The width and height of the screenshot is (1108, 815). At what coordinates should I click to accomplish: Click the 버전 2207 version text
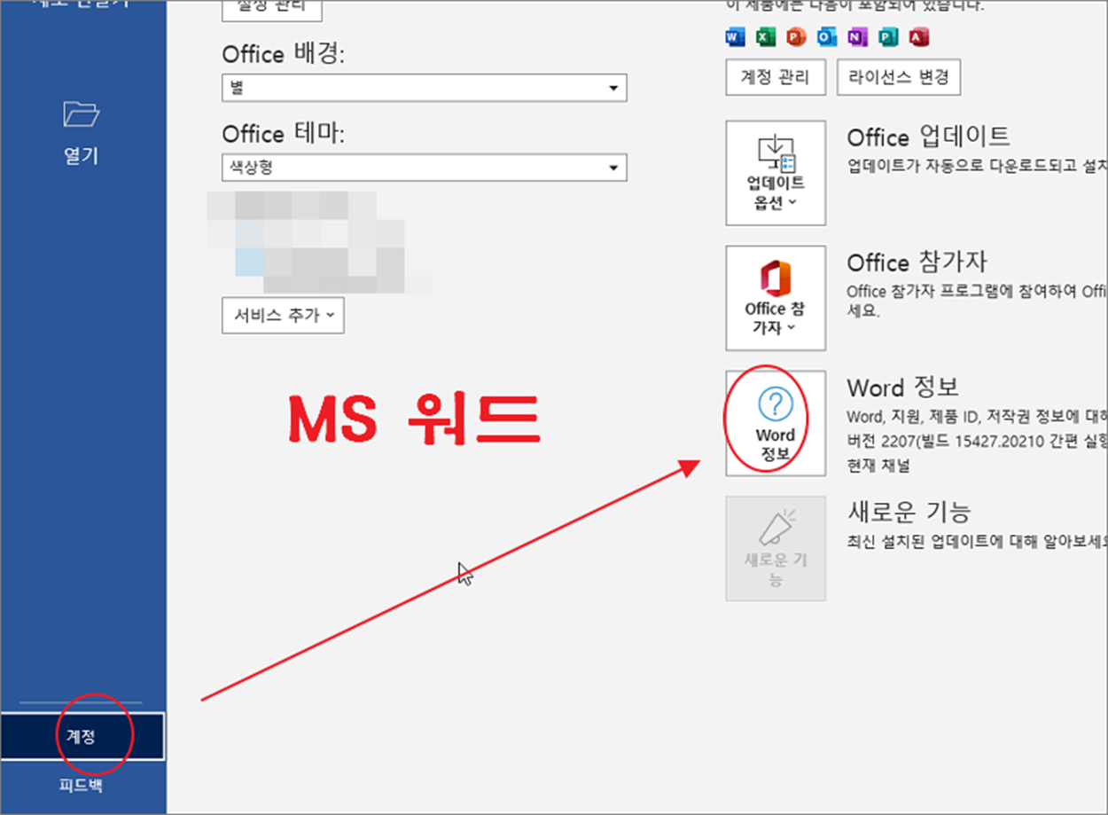(977, 441)
